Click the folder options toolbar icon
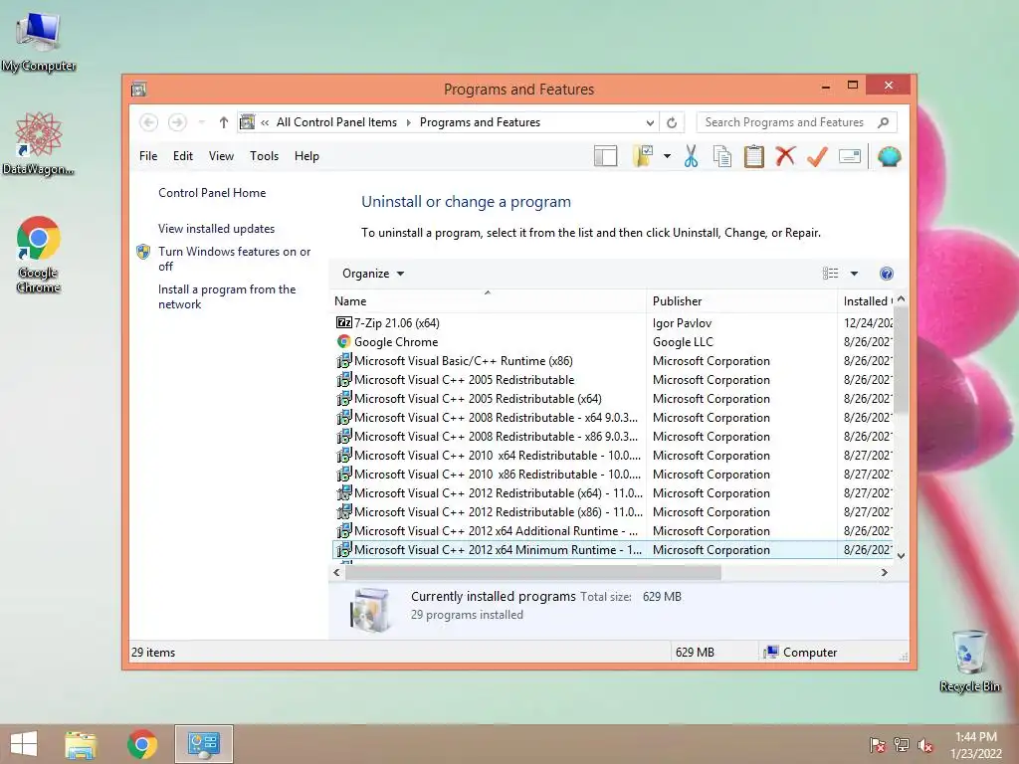1019x764 pixels. 643,156
